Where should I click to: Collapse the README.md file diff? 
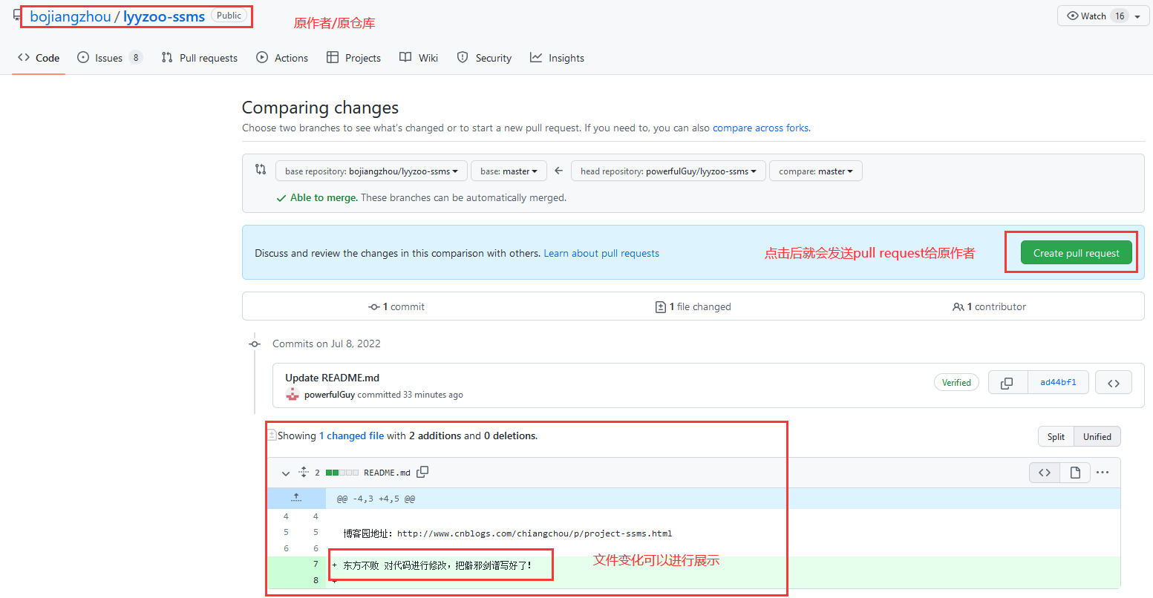286,473
